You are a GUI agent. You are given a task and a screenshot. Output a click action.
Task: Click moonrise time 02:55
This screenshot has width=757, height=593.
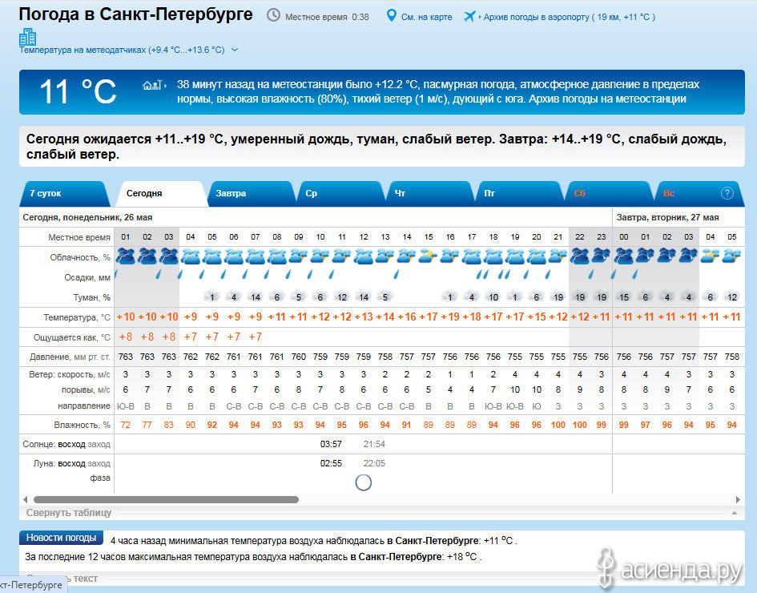coord(331,463)
